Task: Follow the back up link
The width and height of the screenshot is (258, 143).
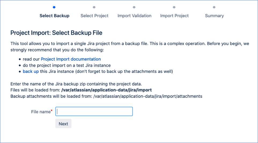Action: (31, 71)
